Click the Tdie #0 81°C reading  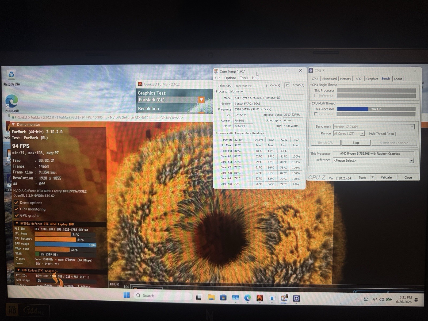click(x=243, y=151)
